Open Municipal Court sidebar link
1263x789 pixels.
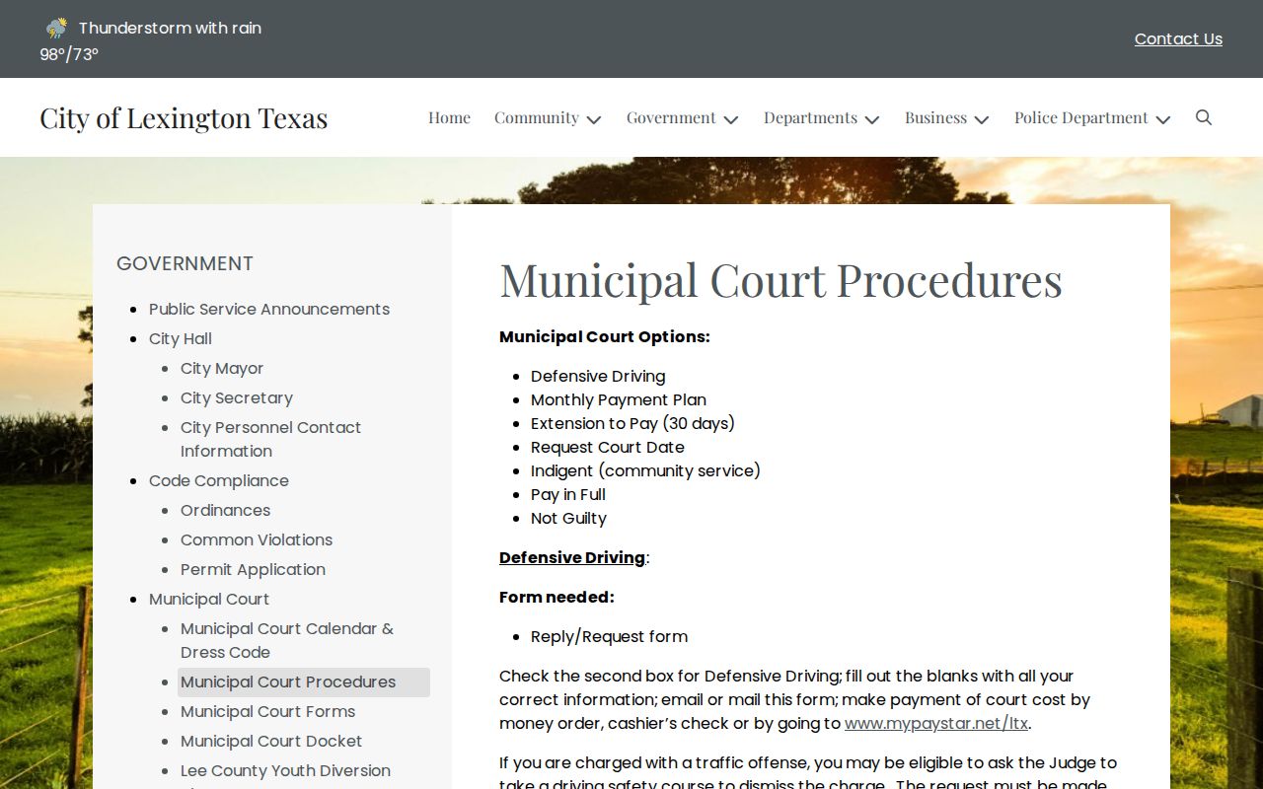(209, 599)
